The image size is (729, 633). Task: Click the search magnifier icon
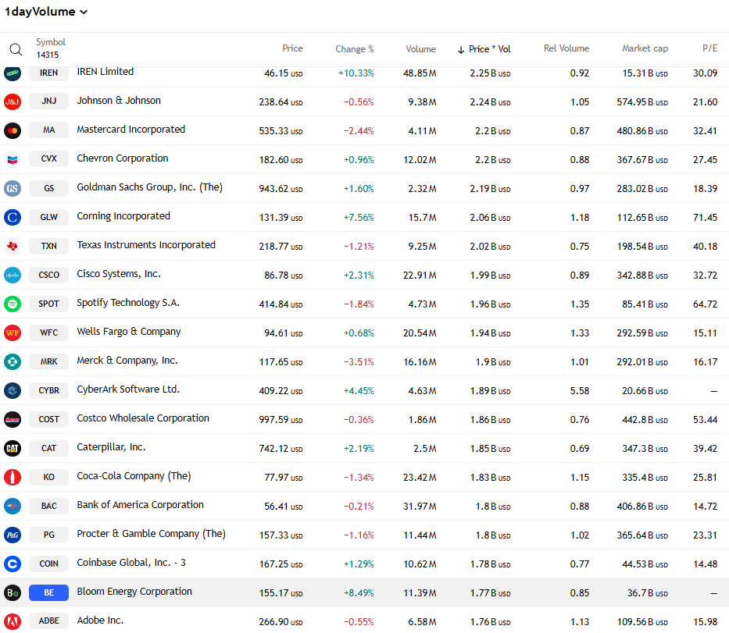tap(16, 49)
